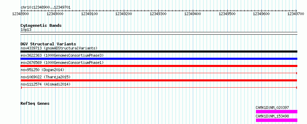This screenshot has height=124, width=307.
Task: Open the esv3622363 1000Genomes Phase3 label
Action: 62,55
